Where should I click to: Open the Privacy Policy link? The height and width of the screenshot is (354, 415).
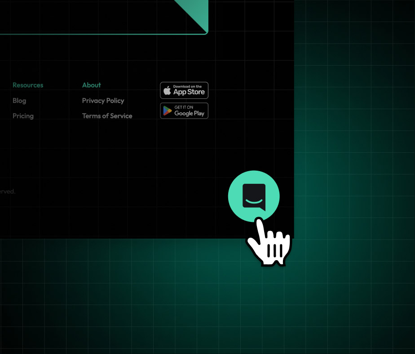coord(103,101)
